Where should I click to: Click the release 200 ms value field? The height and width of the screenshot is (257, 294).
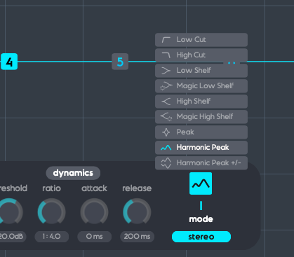tap(137, 237)
